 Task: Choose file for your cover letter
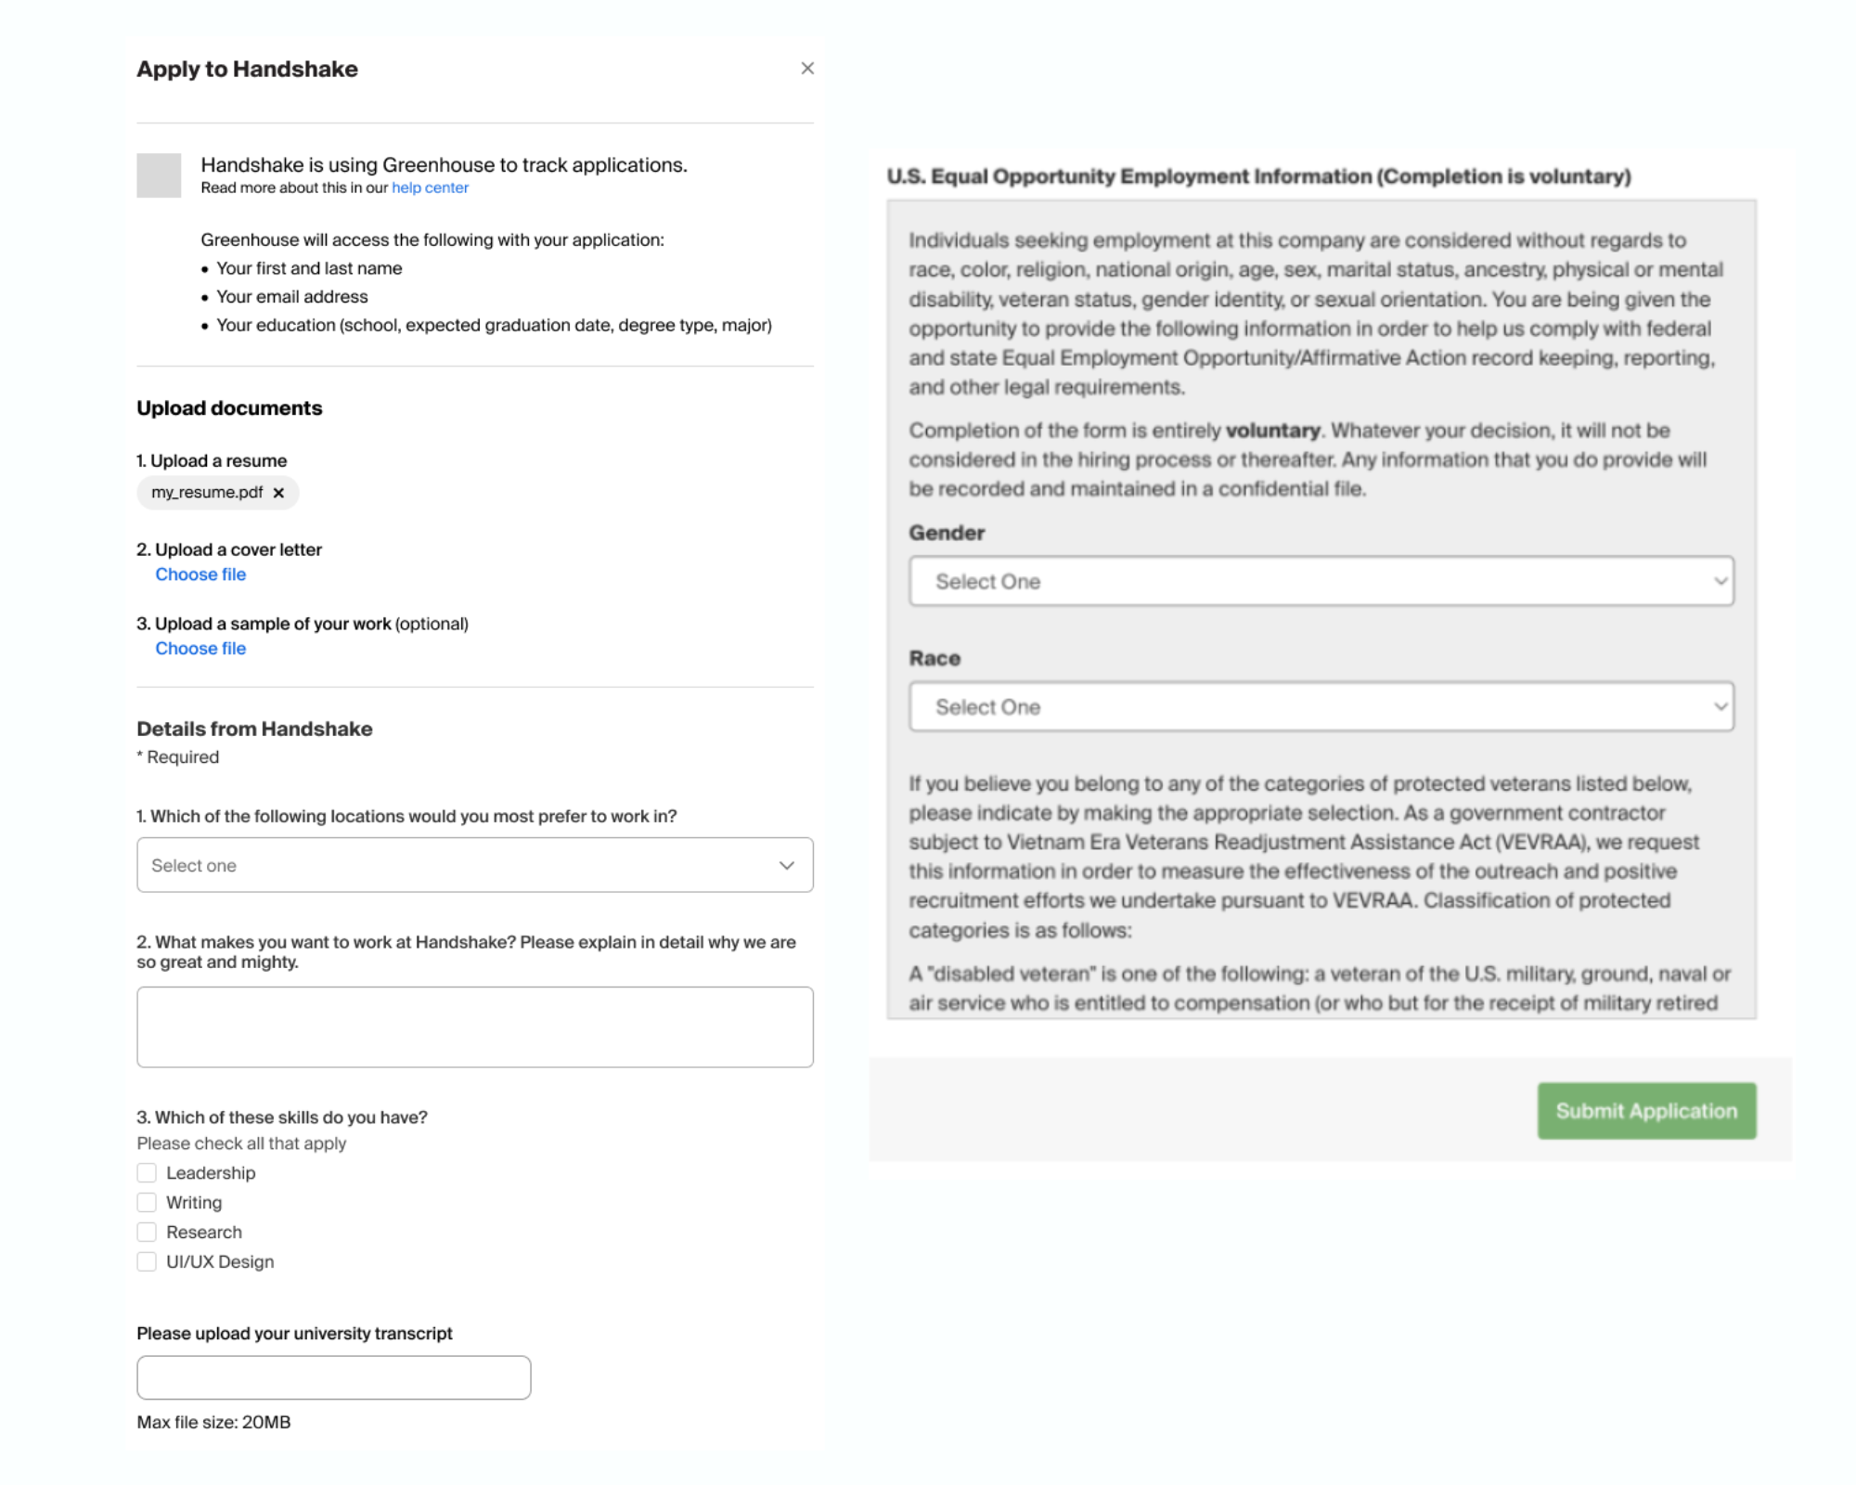[200, 574]
